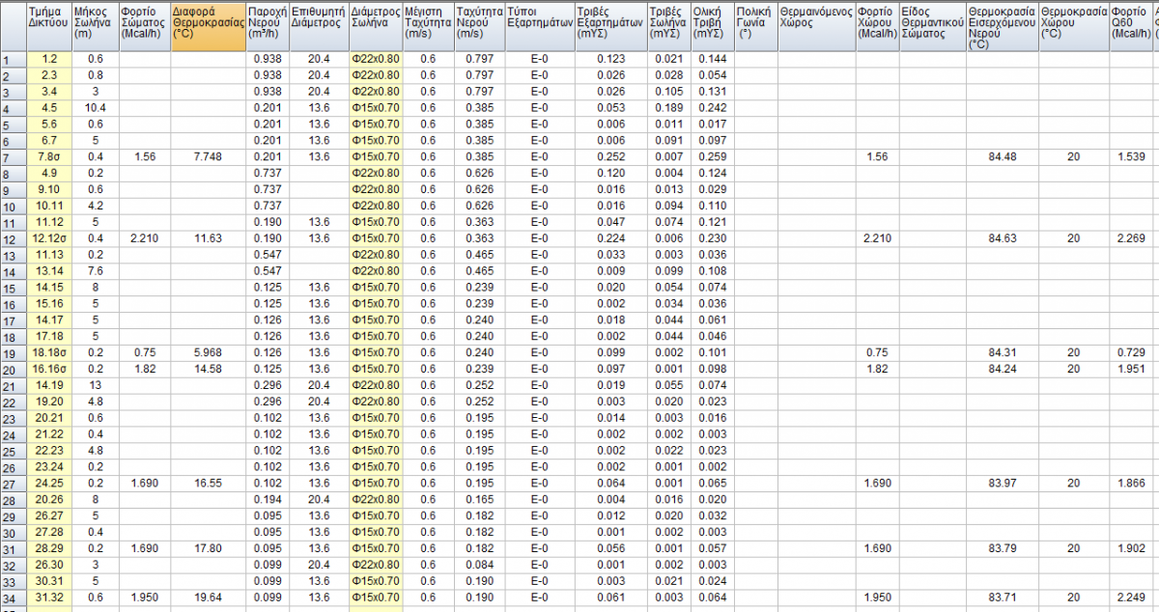Click pipe diameter cell 'Φ22x0.80' in row 32
Viewport: 1159px width, 612px height.
coord(376,564)
